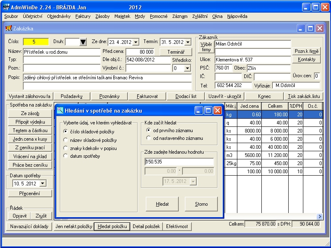
Task: Click the Požadavky button
Action: point(72,96)
